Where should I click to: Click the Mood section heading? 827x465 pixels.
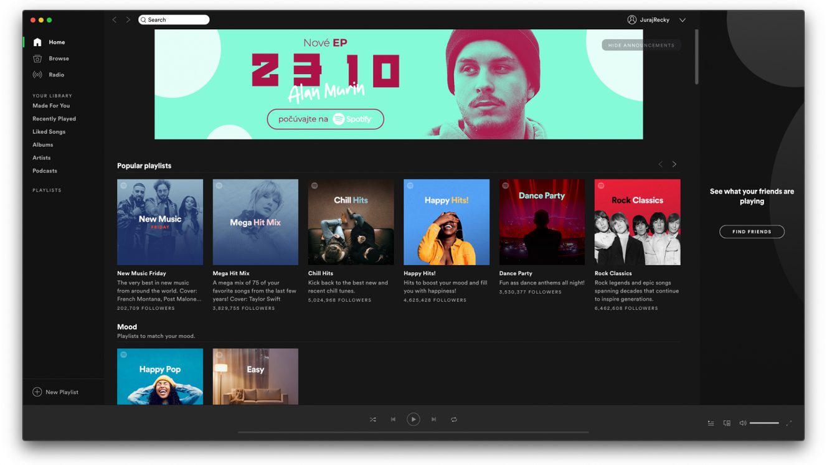pos(127,327)
